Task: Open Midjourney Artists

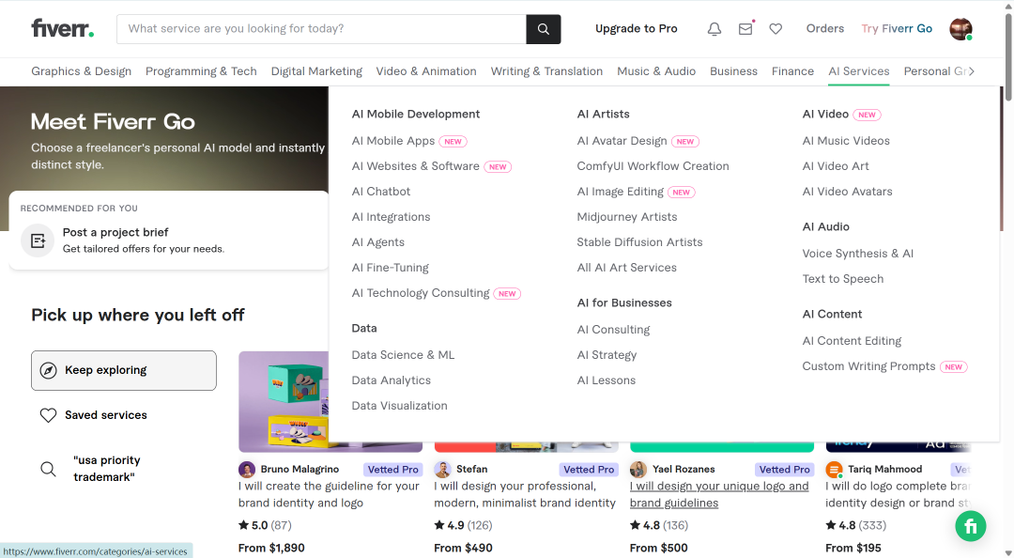Action: pyautogui.click(x=627, y=217)
